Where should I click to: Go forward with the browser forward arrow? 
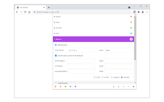21,12
